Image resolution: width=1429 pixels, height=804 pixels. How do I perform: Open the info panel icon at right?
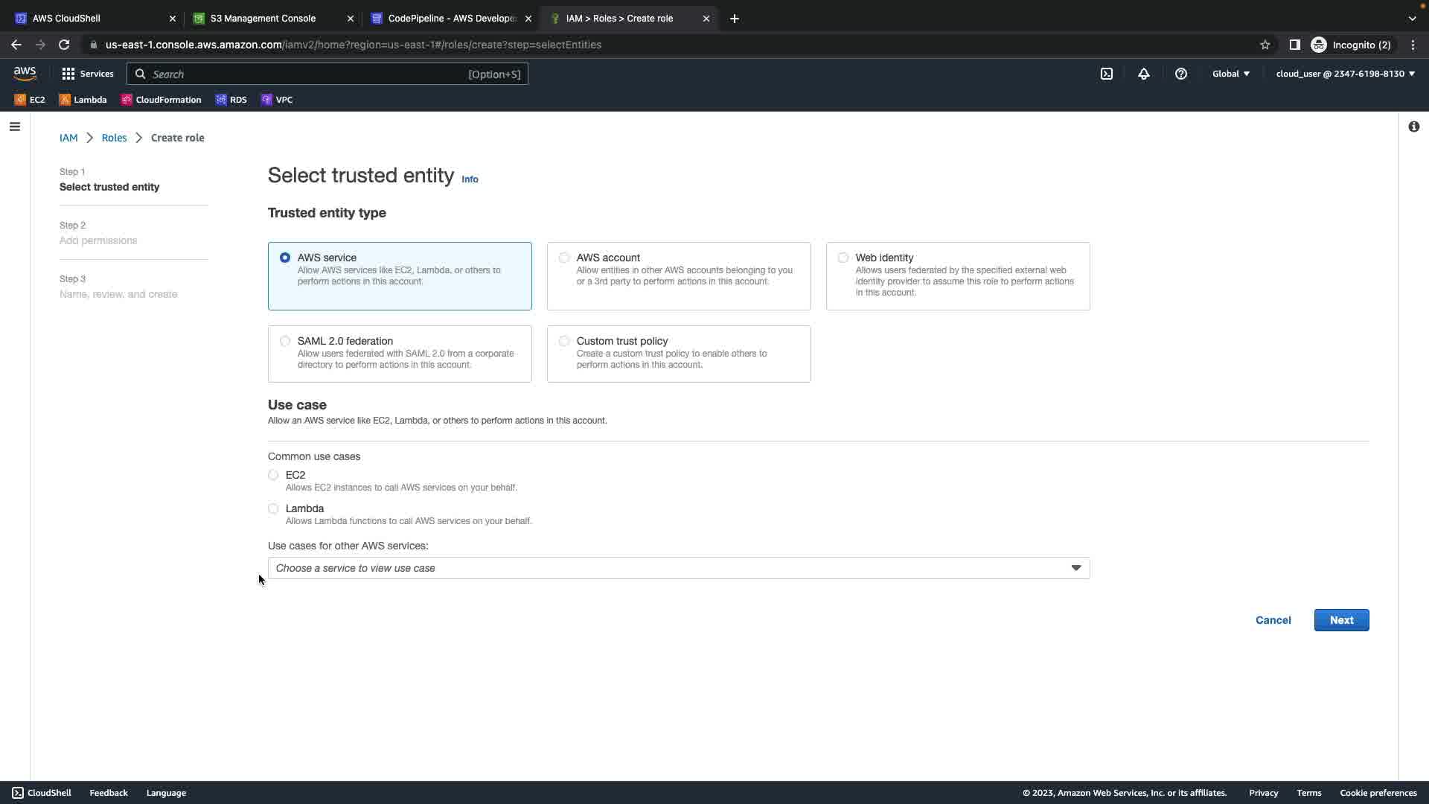coord(1413,127)
